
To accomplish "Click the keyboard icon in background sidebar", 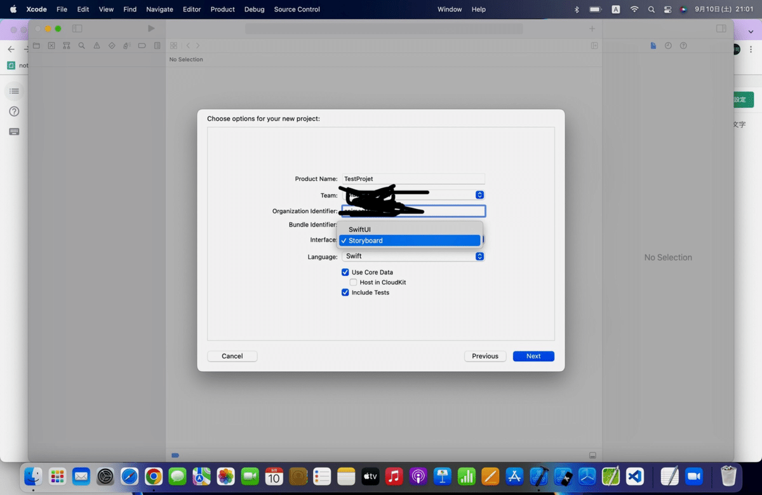I will pyautogui.click(x=14, y=132).
